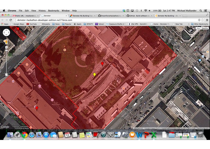This screenshot has width=210, height=149.
Task: Click the La Boulange restaurant icon
Action: click(x=27, y=65)
